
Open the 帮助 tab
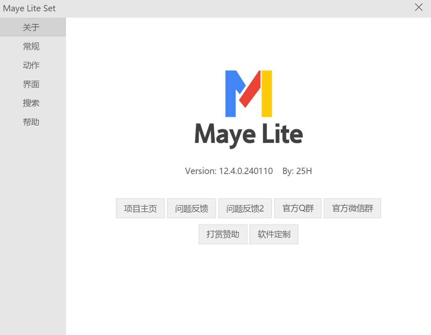31,122
